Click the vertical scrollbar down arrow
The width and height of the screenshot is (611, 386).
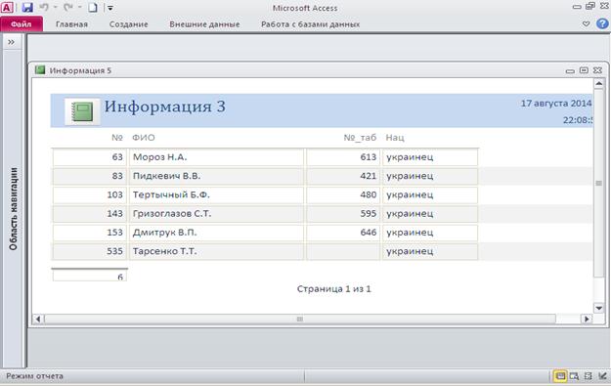click(x=599, y=308)
